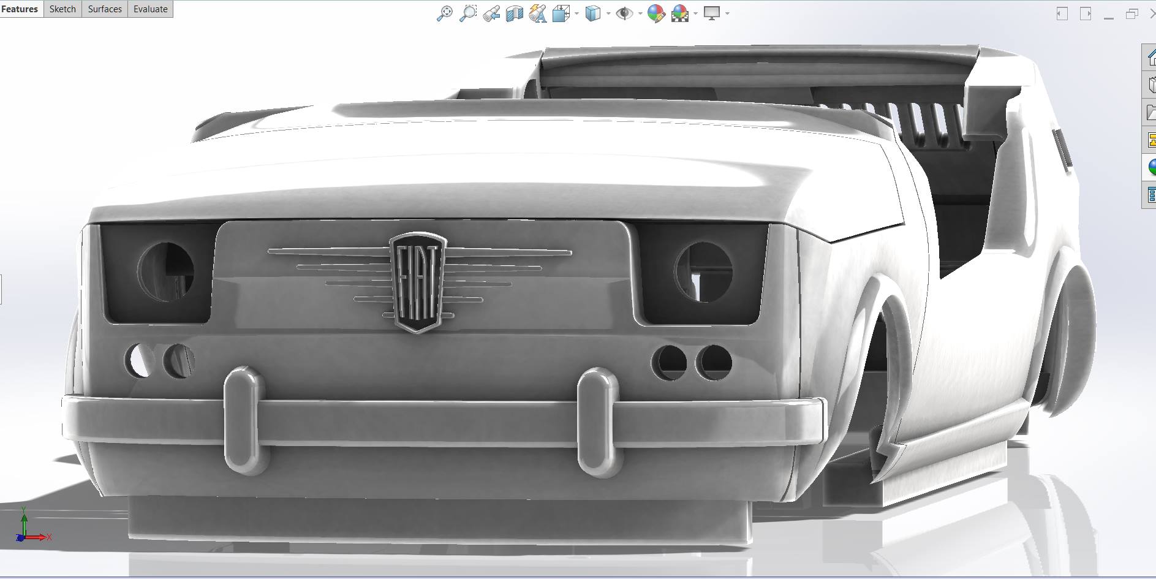Click the Dynamic Annotation Views icon
The width and height of the screenshot is (1156, 579).
(x=538, y=13)
